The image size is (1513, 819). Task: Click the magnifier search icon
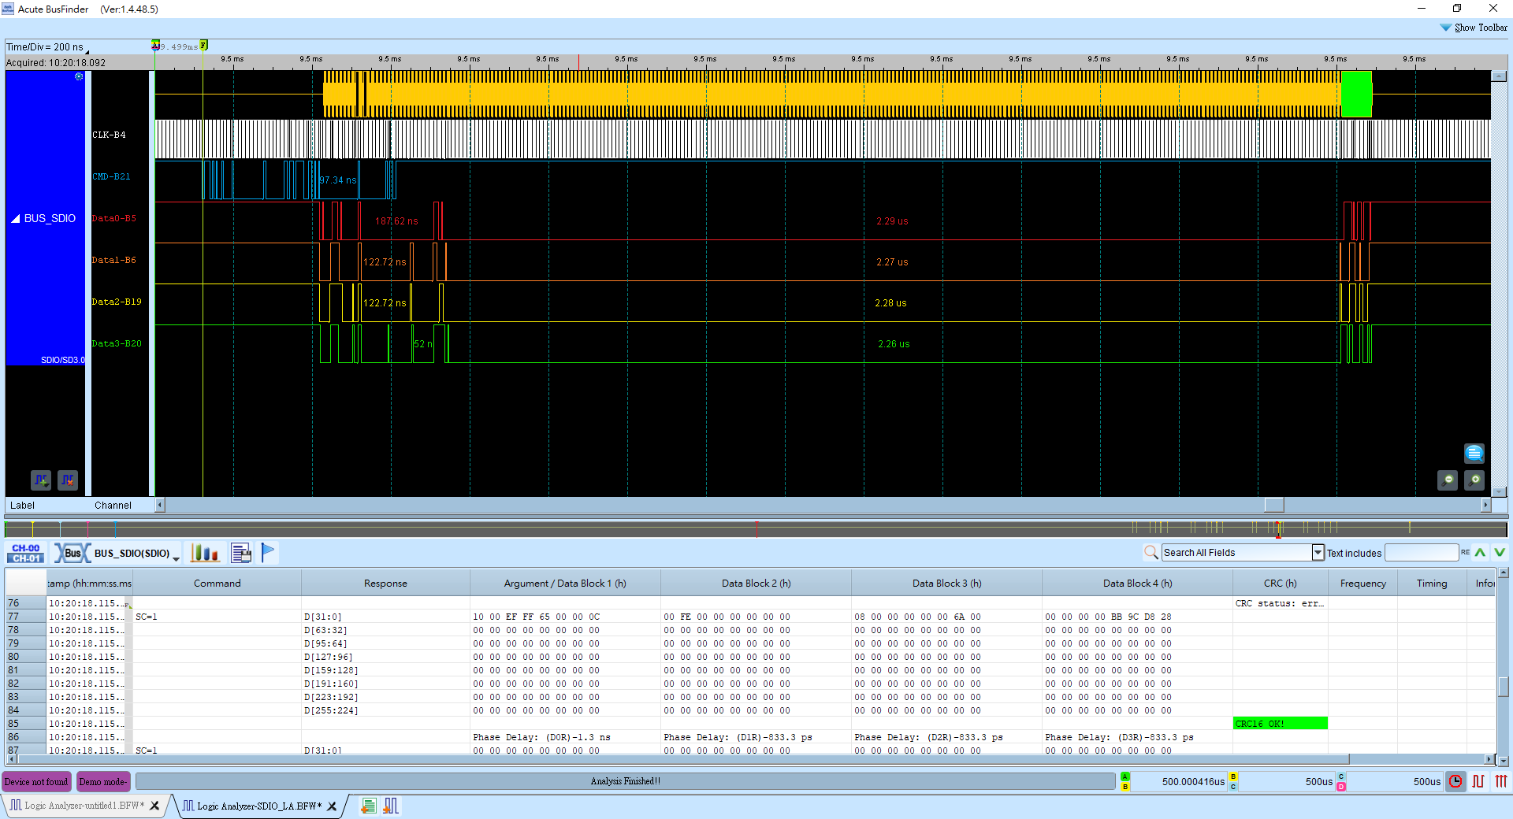pyautogui.click(x=1151, y=553)
